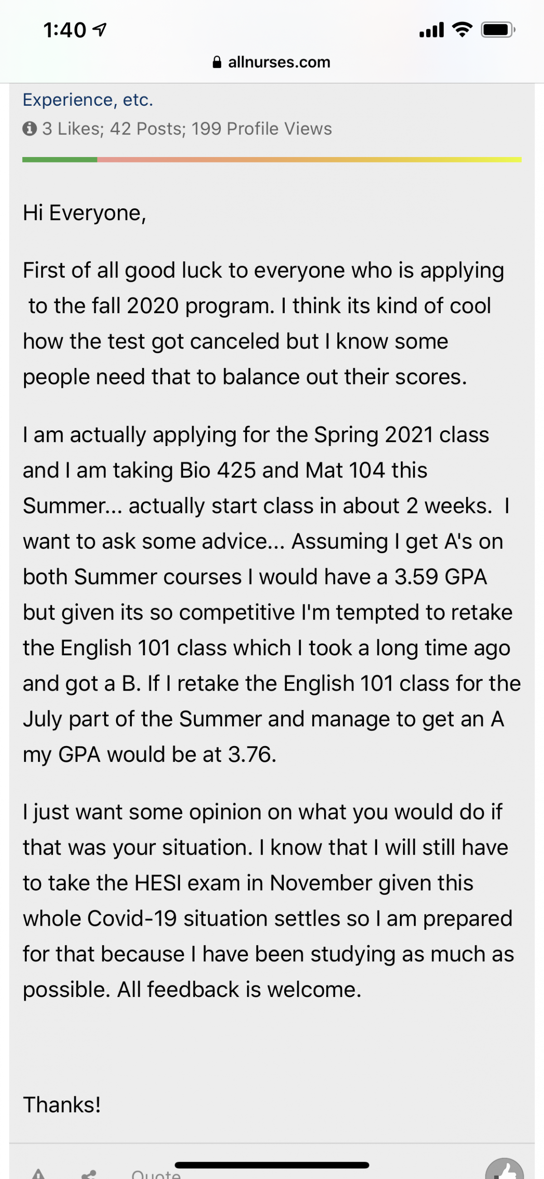
Task: Click the "Thanks!" closing line
Action: point(62,1105)
